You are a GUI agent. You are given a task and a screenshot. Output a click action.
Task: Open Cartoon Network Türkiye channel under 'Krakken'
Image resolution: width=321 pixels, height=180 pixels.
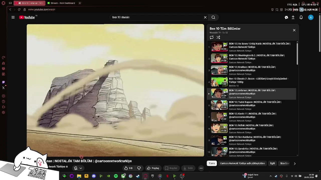(240, 74)
